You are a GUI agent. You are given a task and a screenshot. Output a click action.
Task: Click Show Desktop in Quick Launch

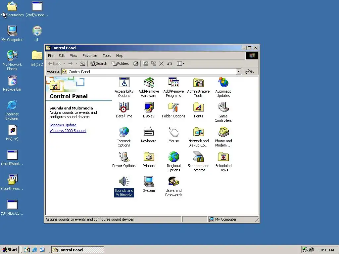(x=27, y=250)
